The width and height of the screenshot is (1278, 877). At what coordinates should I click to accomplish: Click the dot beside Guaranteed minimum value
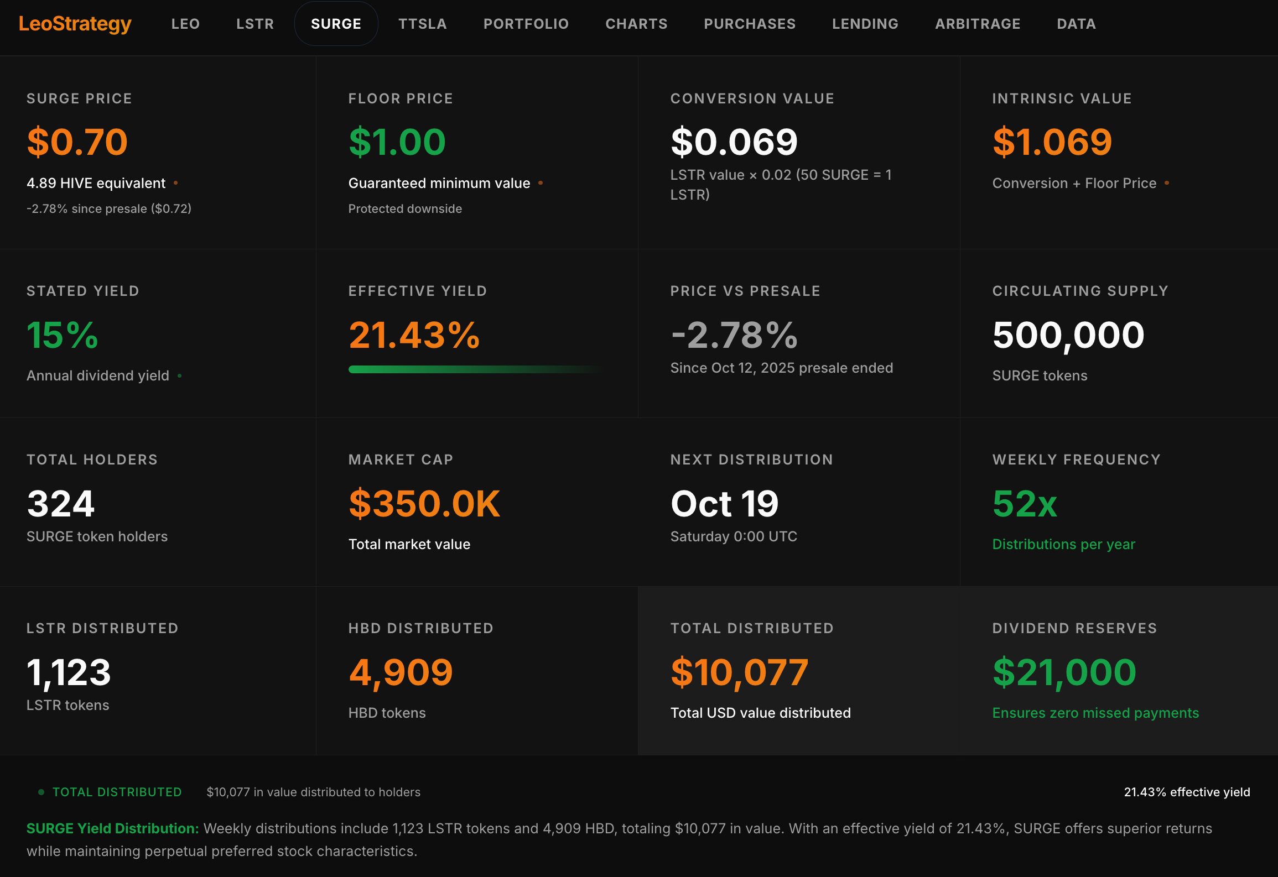point(541,183)
